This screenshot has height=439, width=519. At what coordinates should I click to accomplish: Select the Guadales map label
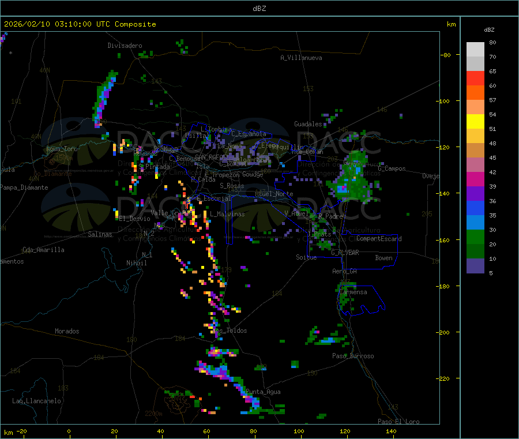308,124
